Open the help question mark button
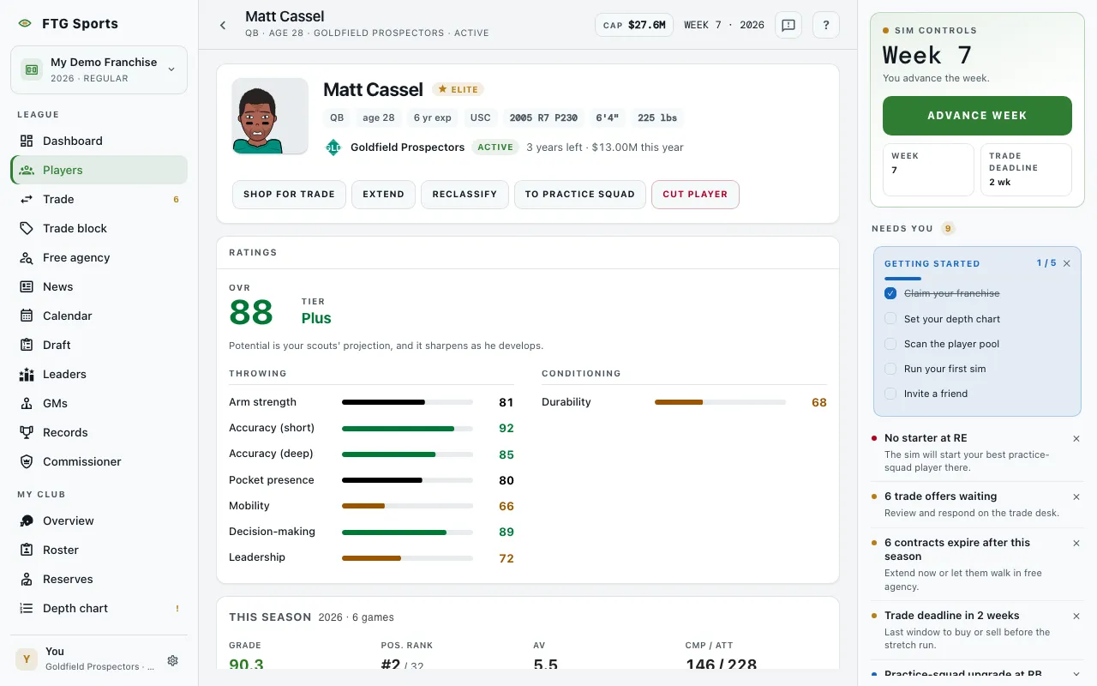This screenshot has height=686, width=1097. (826, 25)
